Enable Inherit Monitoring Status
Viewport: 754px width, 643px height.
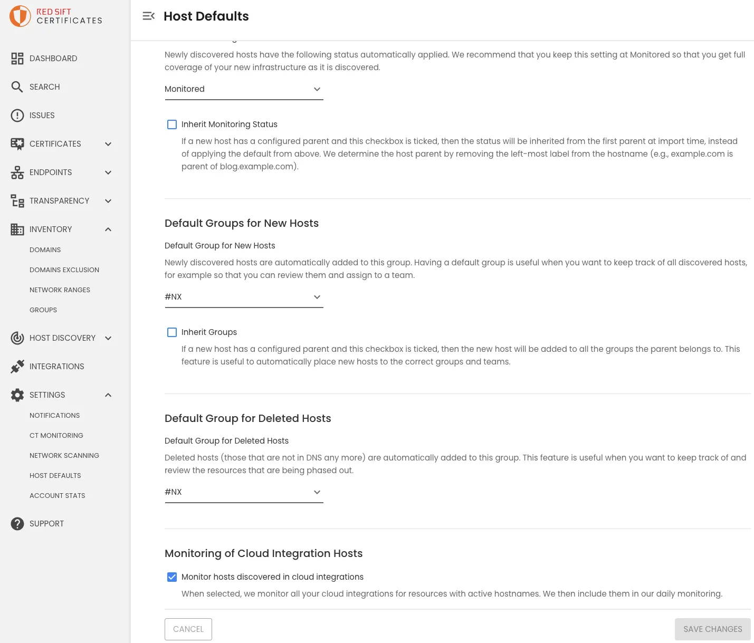(x=172, y=124)
